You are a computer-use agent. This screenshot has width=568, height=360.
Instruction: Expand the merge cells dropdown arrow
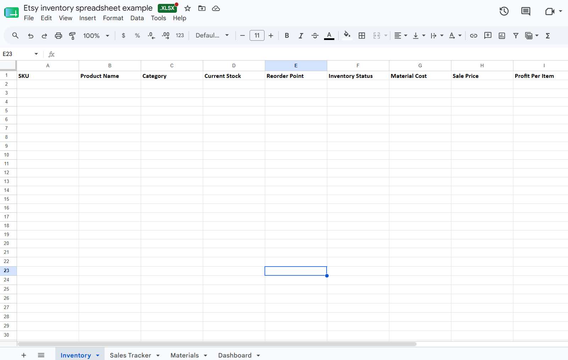click(x=386, y=35)
